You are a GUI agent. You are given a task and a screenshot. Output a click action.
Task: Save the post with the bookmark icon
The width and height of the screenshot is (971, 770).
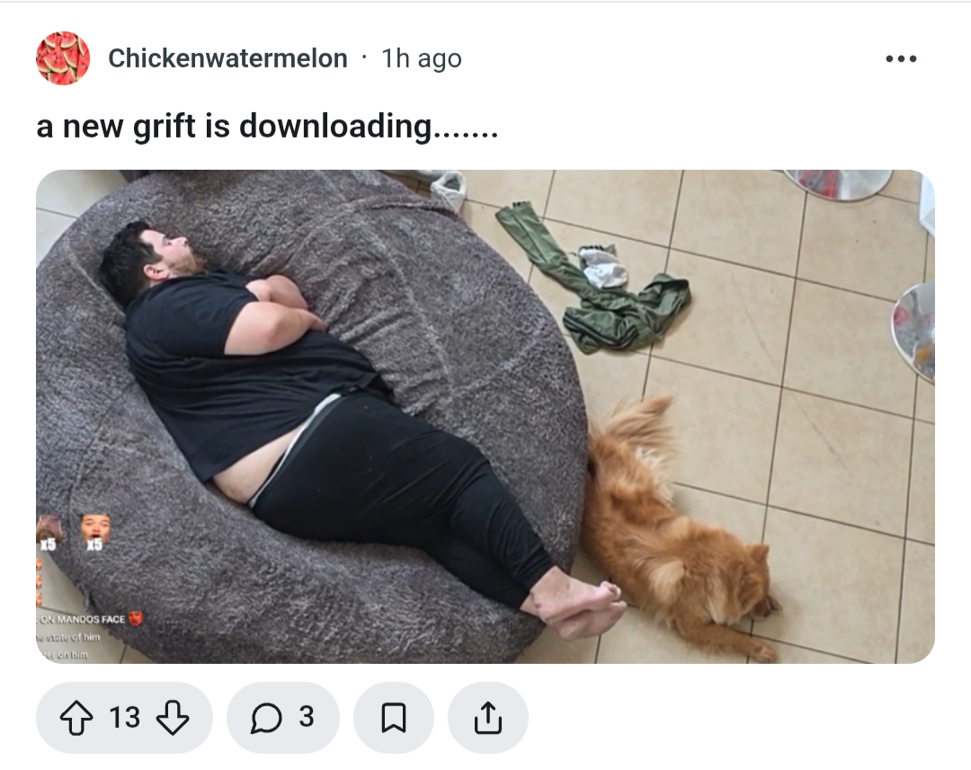pos(394,717)
